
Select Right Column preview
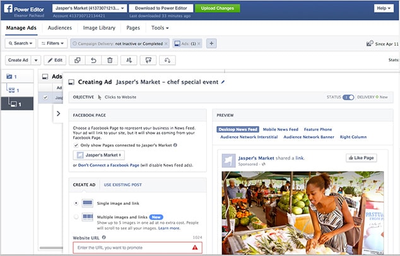click(x=353, y=137)
